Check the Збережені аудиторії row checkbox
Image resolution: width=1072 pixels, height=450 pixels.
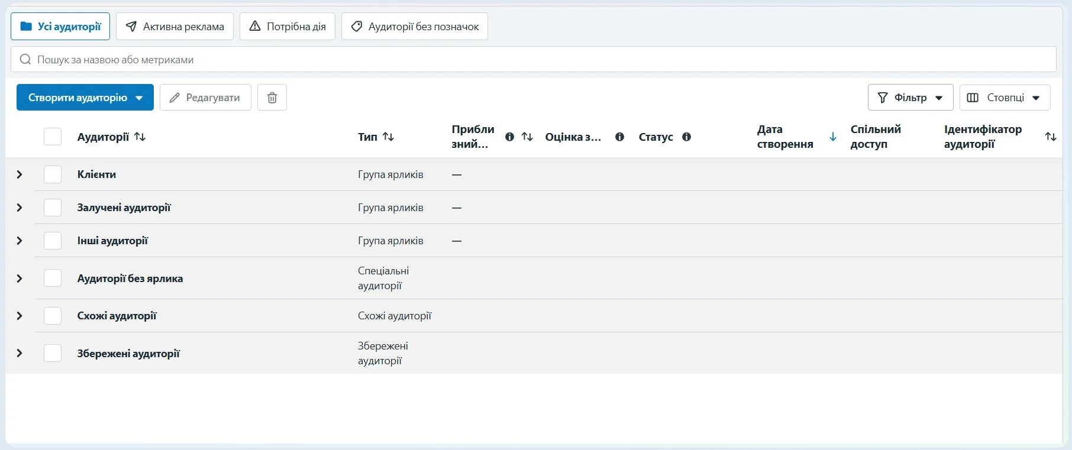(53, 353)
